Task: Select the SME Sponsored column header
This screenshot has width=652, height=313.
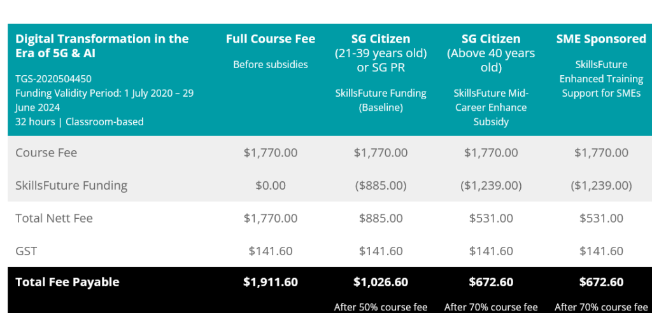Action: [x=601, y=39]
